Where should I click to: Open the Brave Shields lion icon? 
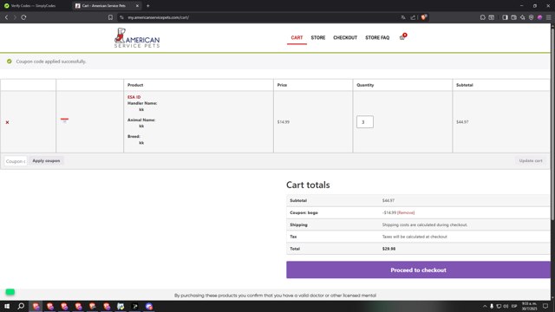click(424, 17)
